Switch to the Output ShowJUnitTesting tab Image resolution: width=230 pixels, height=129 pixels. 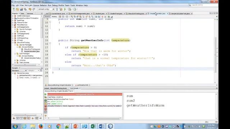click(x=55, y=89)
